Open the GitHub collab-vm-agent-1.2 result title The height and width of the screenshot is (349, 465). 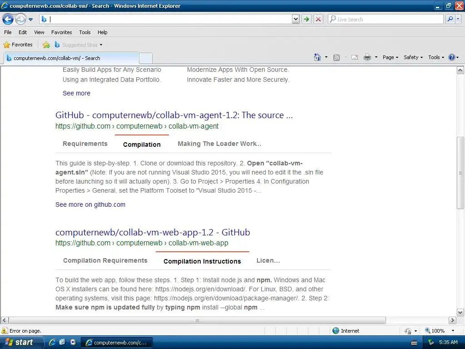(174, 115)
